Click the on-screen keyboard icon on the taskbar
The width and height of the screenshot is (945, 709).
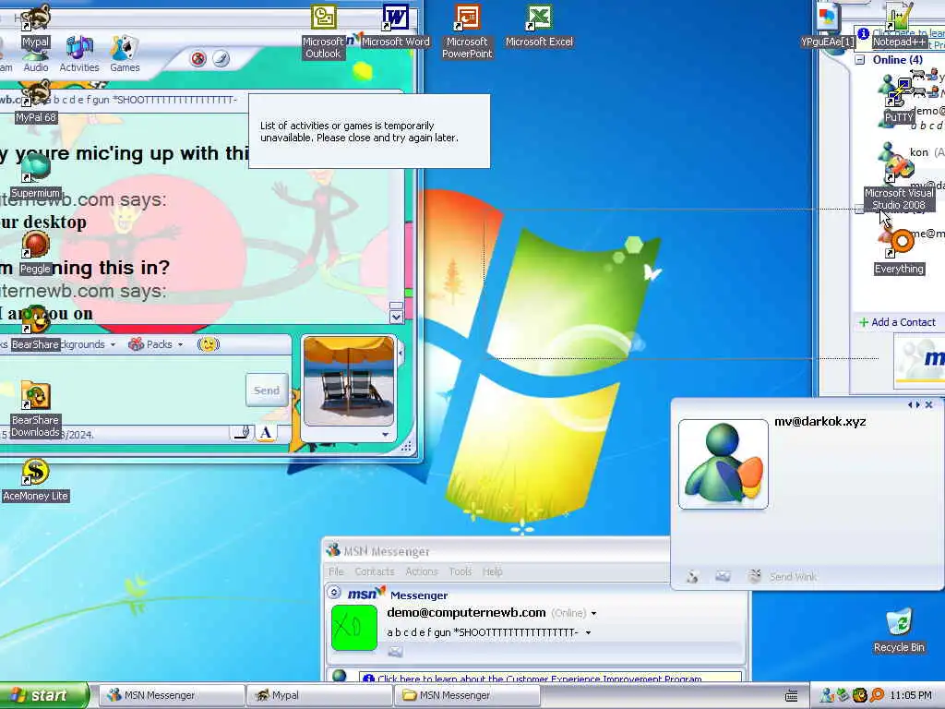click(791, 696)
